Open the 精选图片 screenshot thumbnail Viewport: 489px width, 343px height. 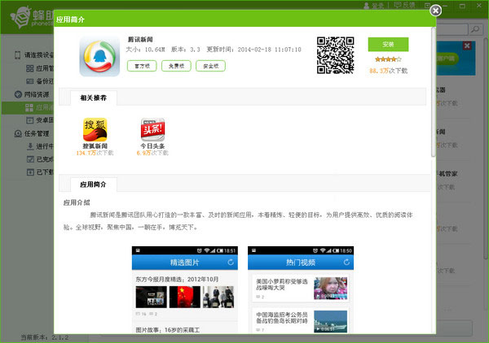[x=185, y=289]
